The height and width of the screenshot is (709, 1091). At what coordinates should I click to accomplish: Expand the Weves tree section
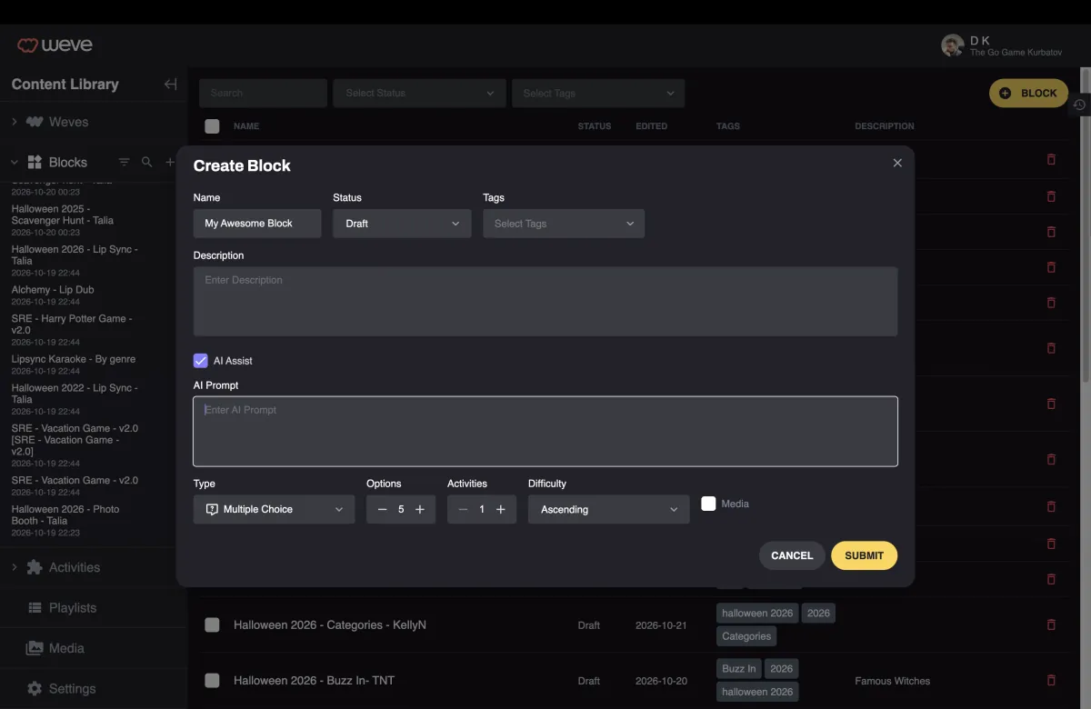(14, 122)
